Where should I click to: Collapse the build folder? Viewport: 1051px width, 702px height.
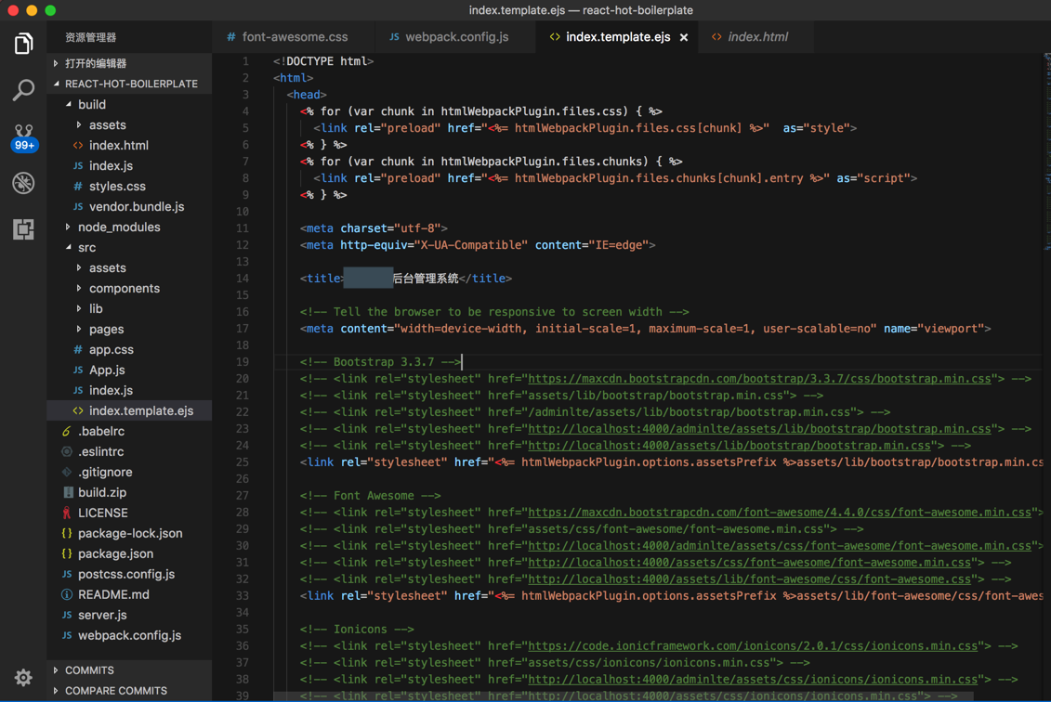pyautogui.click(x=91, y=104)
